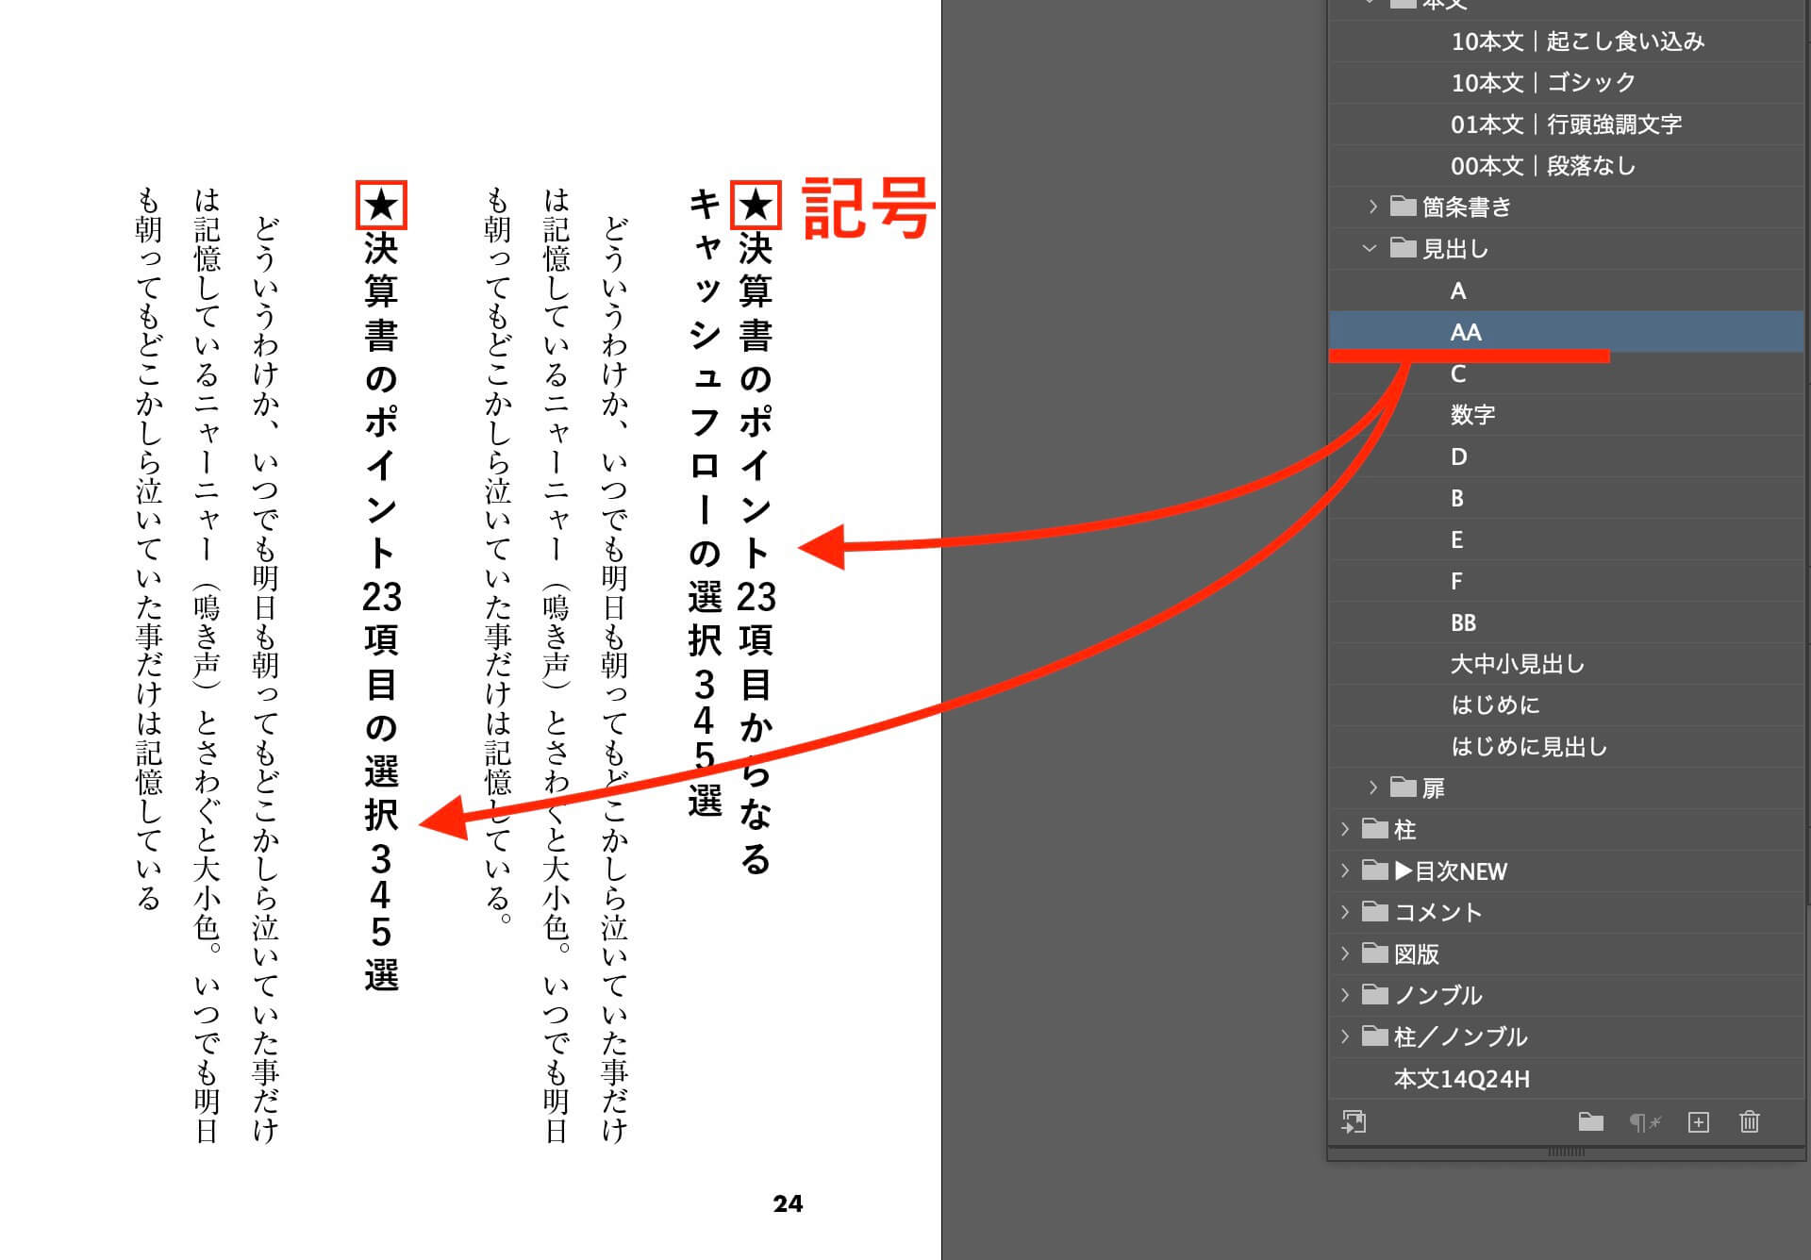The image size is (1811, 1260).
Task: Collapse the 見出し style group
Action: click(x=1370, y=249)
